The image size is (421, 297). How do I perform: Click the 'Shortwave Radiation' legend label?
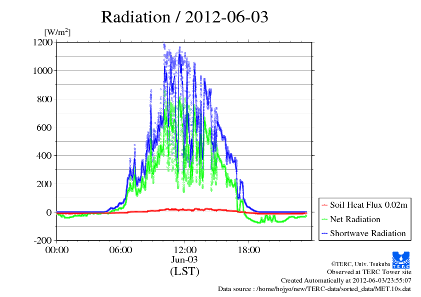tap(368, 233)
